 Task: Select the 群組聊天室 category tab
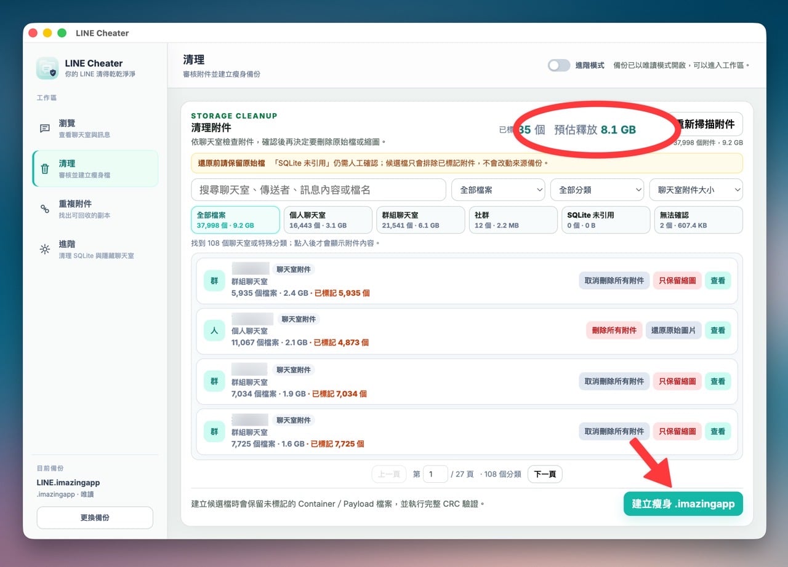(420, 220)
